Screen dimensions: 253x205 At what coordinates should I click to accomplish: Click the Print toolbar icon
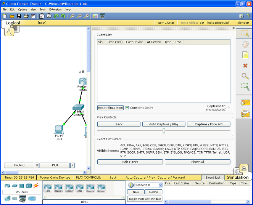point(26,16)
